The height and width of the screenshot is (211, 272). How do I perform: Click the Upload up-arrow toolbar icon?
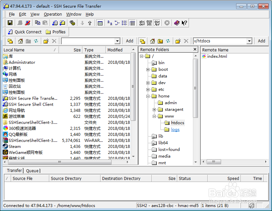[x=90, y=23]
